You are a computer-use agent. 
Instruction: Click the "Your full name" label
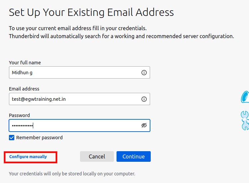tap(25, 63)
